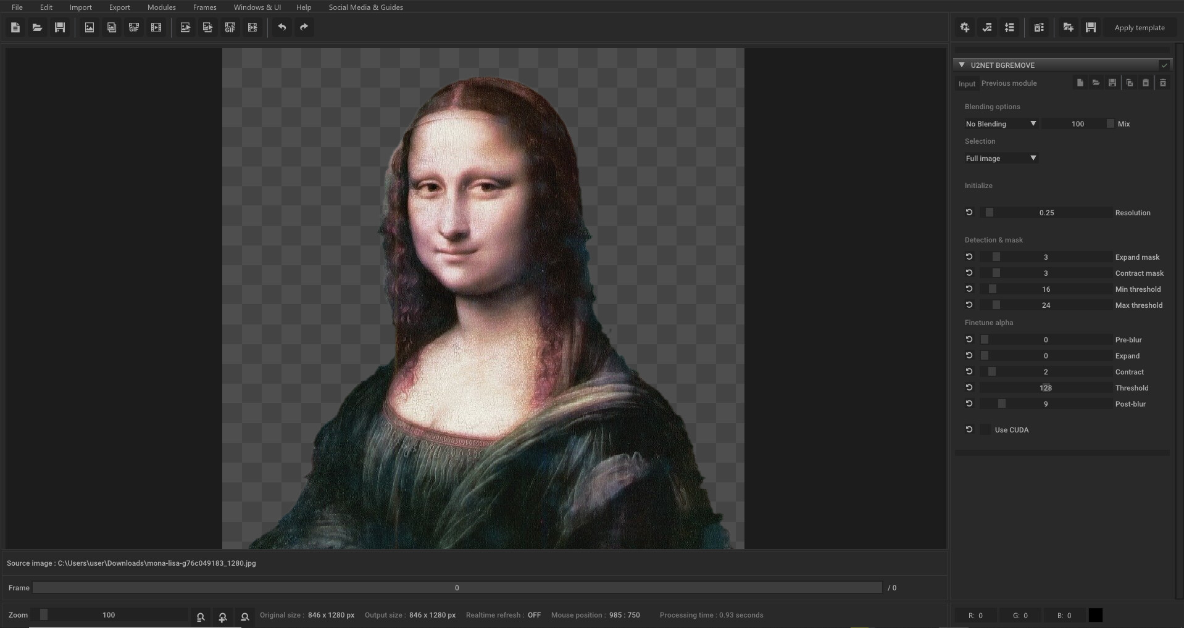Reset the Resolution value to default
1184x628 pixels.
click(969, 212)
